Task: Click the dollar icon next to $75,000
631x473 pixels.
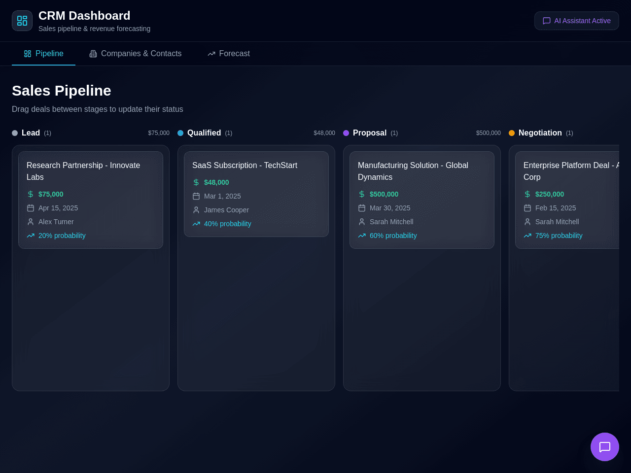Action: (x=31, y=194)
